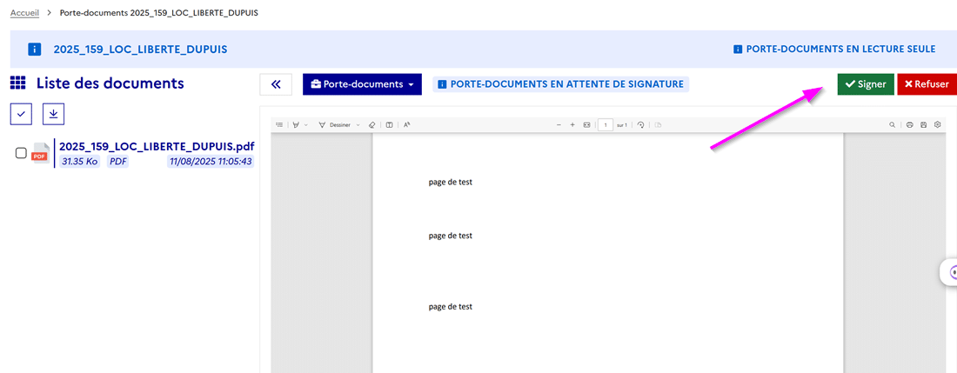This screenshot has width=957, height=373.
Task: Open PDF viewer settings gear
Action: tap(938, 125)
